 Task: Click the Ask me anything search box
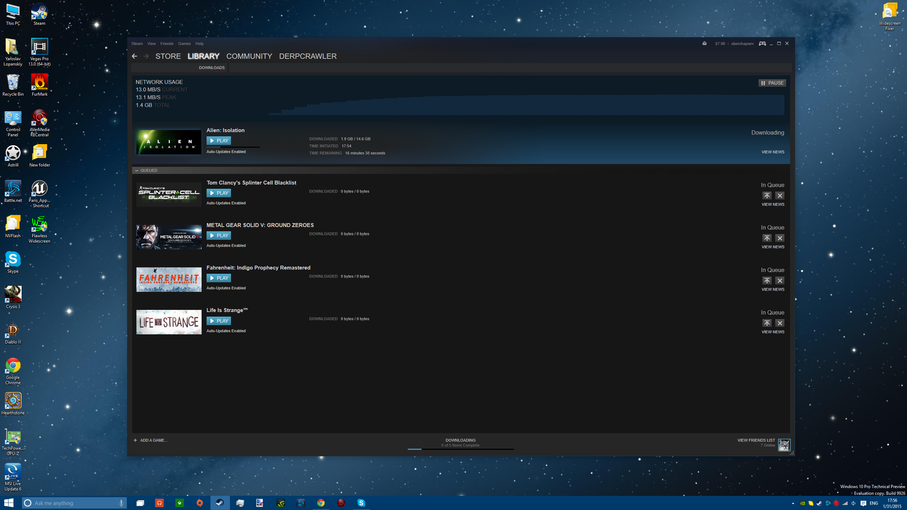74,503
